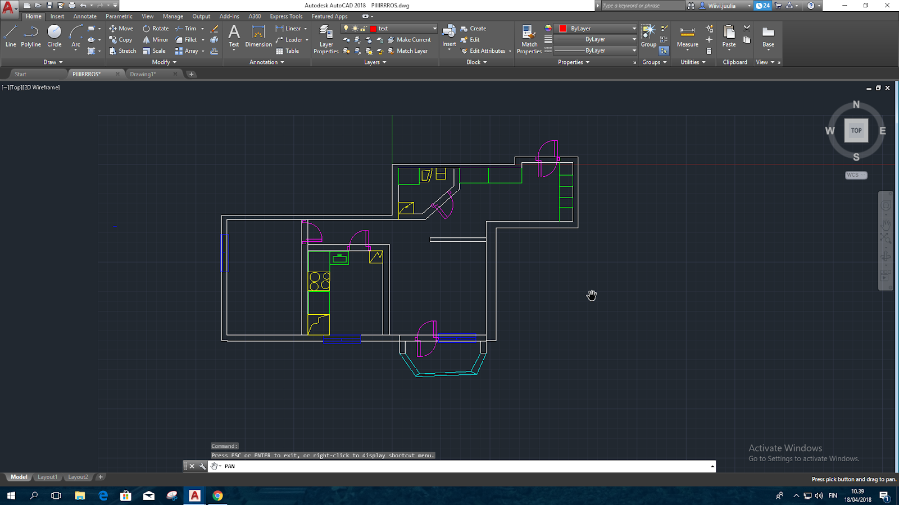
Task: Toggle the layer lock icon
Action: 363,28
